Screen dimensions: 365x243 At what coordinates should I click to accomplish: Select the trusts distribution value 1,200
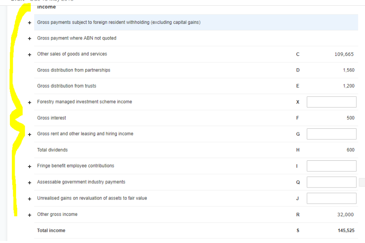[x=349, y=86]
